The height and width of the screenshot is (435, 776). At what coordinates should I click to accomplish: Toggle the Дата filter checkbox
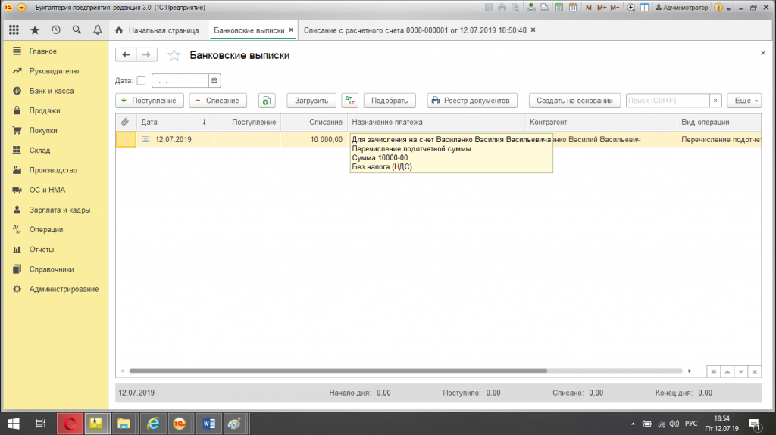(x=141, y=81)
